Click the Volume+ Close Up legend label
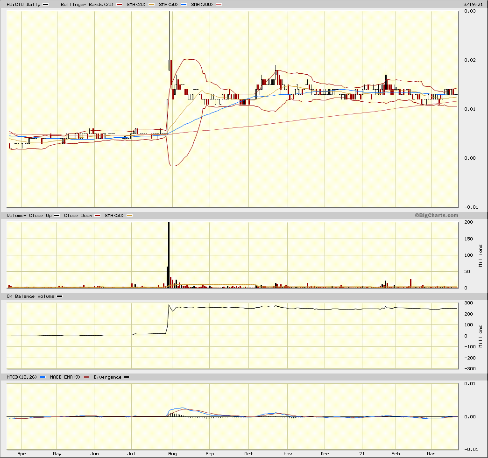 (29, 215)
